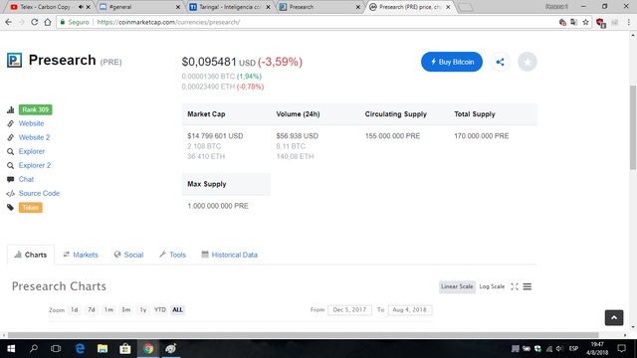The height and width of the screenshot is (358, 637).
Task: Open the Chat link
Action: 26,179
